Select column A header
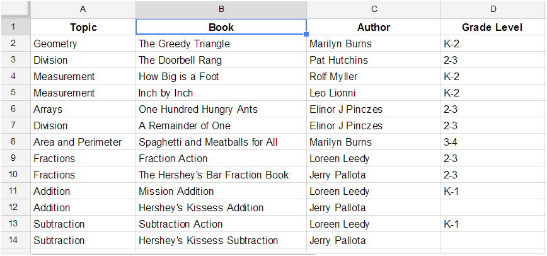Image resolution: width=547 pixels, height=256 pixels. 83,9
